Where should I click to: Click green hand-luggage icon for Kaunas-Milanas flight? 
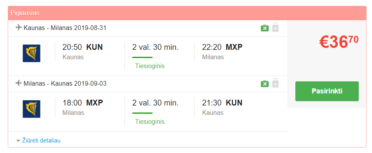click(265, 28)
